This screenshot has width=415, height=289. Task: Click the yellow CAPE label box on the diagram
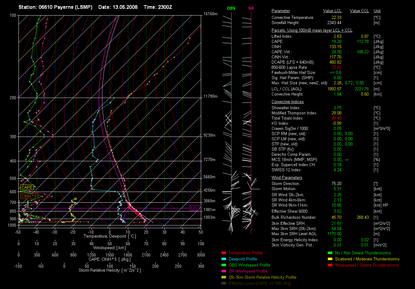coord(27,188)
